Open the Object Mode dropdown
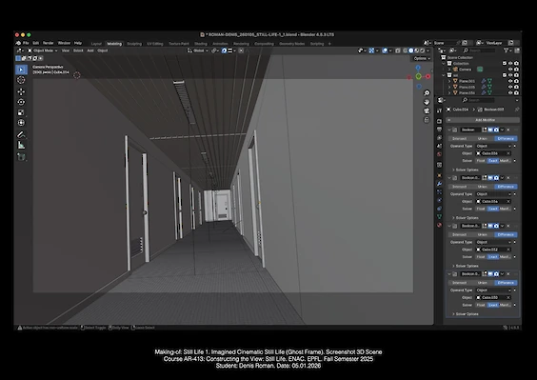Image resolution: width=537 pixels, height=380 pixels. tap(43, 50)
